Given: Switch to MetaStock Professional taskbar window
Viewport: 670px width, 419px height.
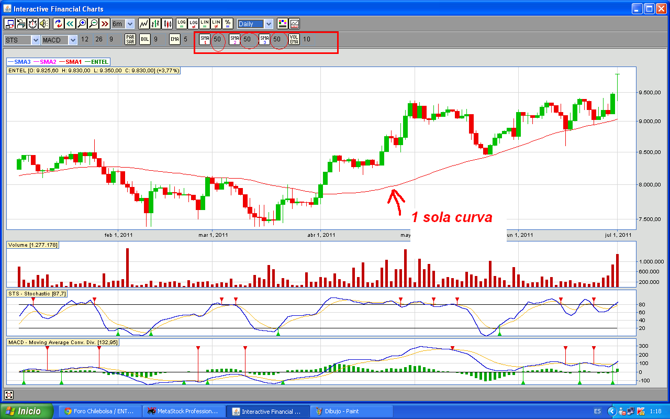Looking at the screenshot, I should pos(184,411).
